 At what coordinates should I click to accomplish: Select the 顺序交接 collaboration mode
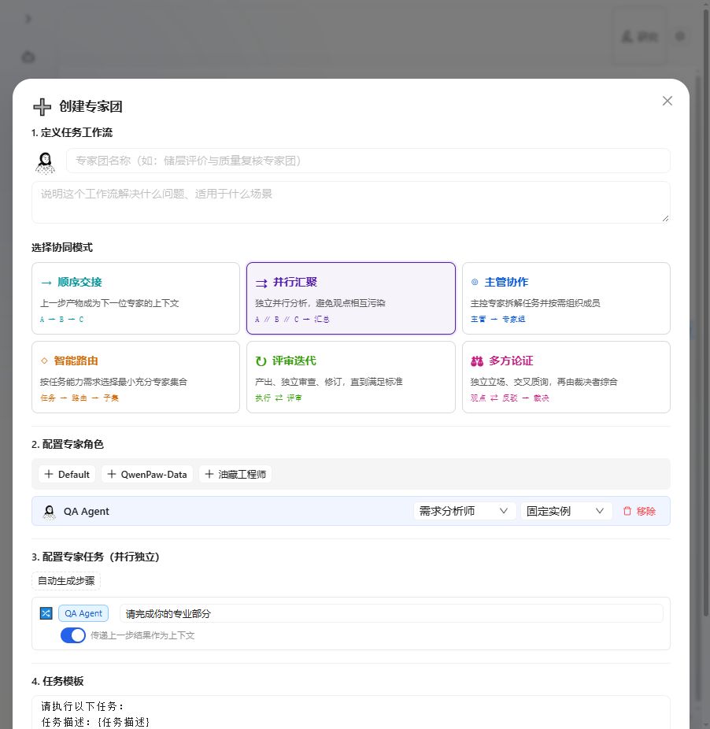pyautogui.click(x=135, y=298)
